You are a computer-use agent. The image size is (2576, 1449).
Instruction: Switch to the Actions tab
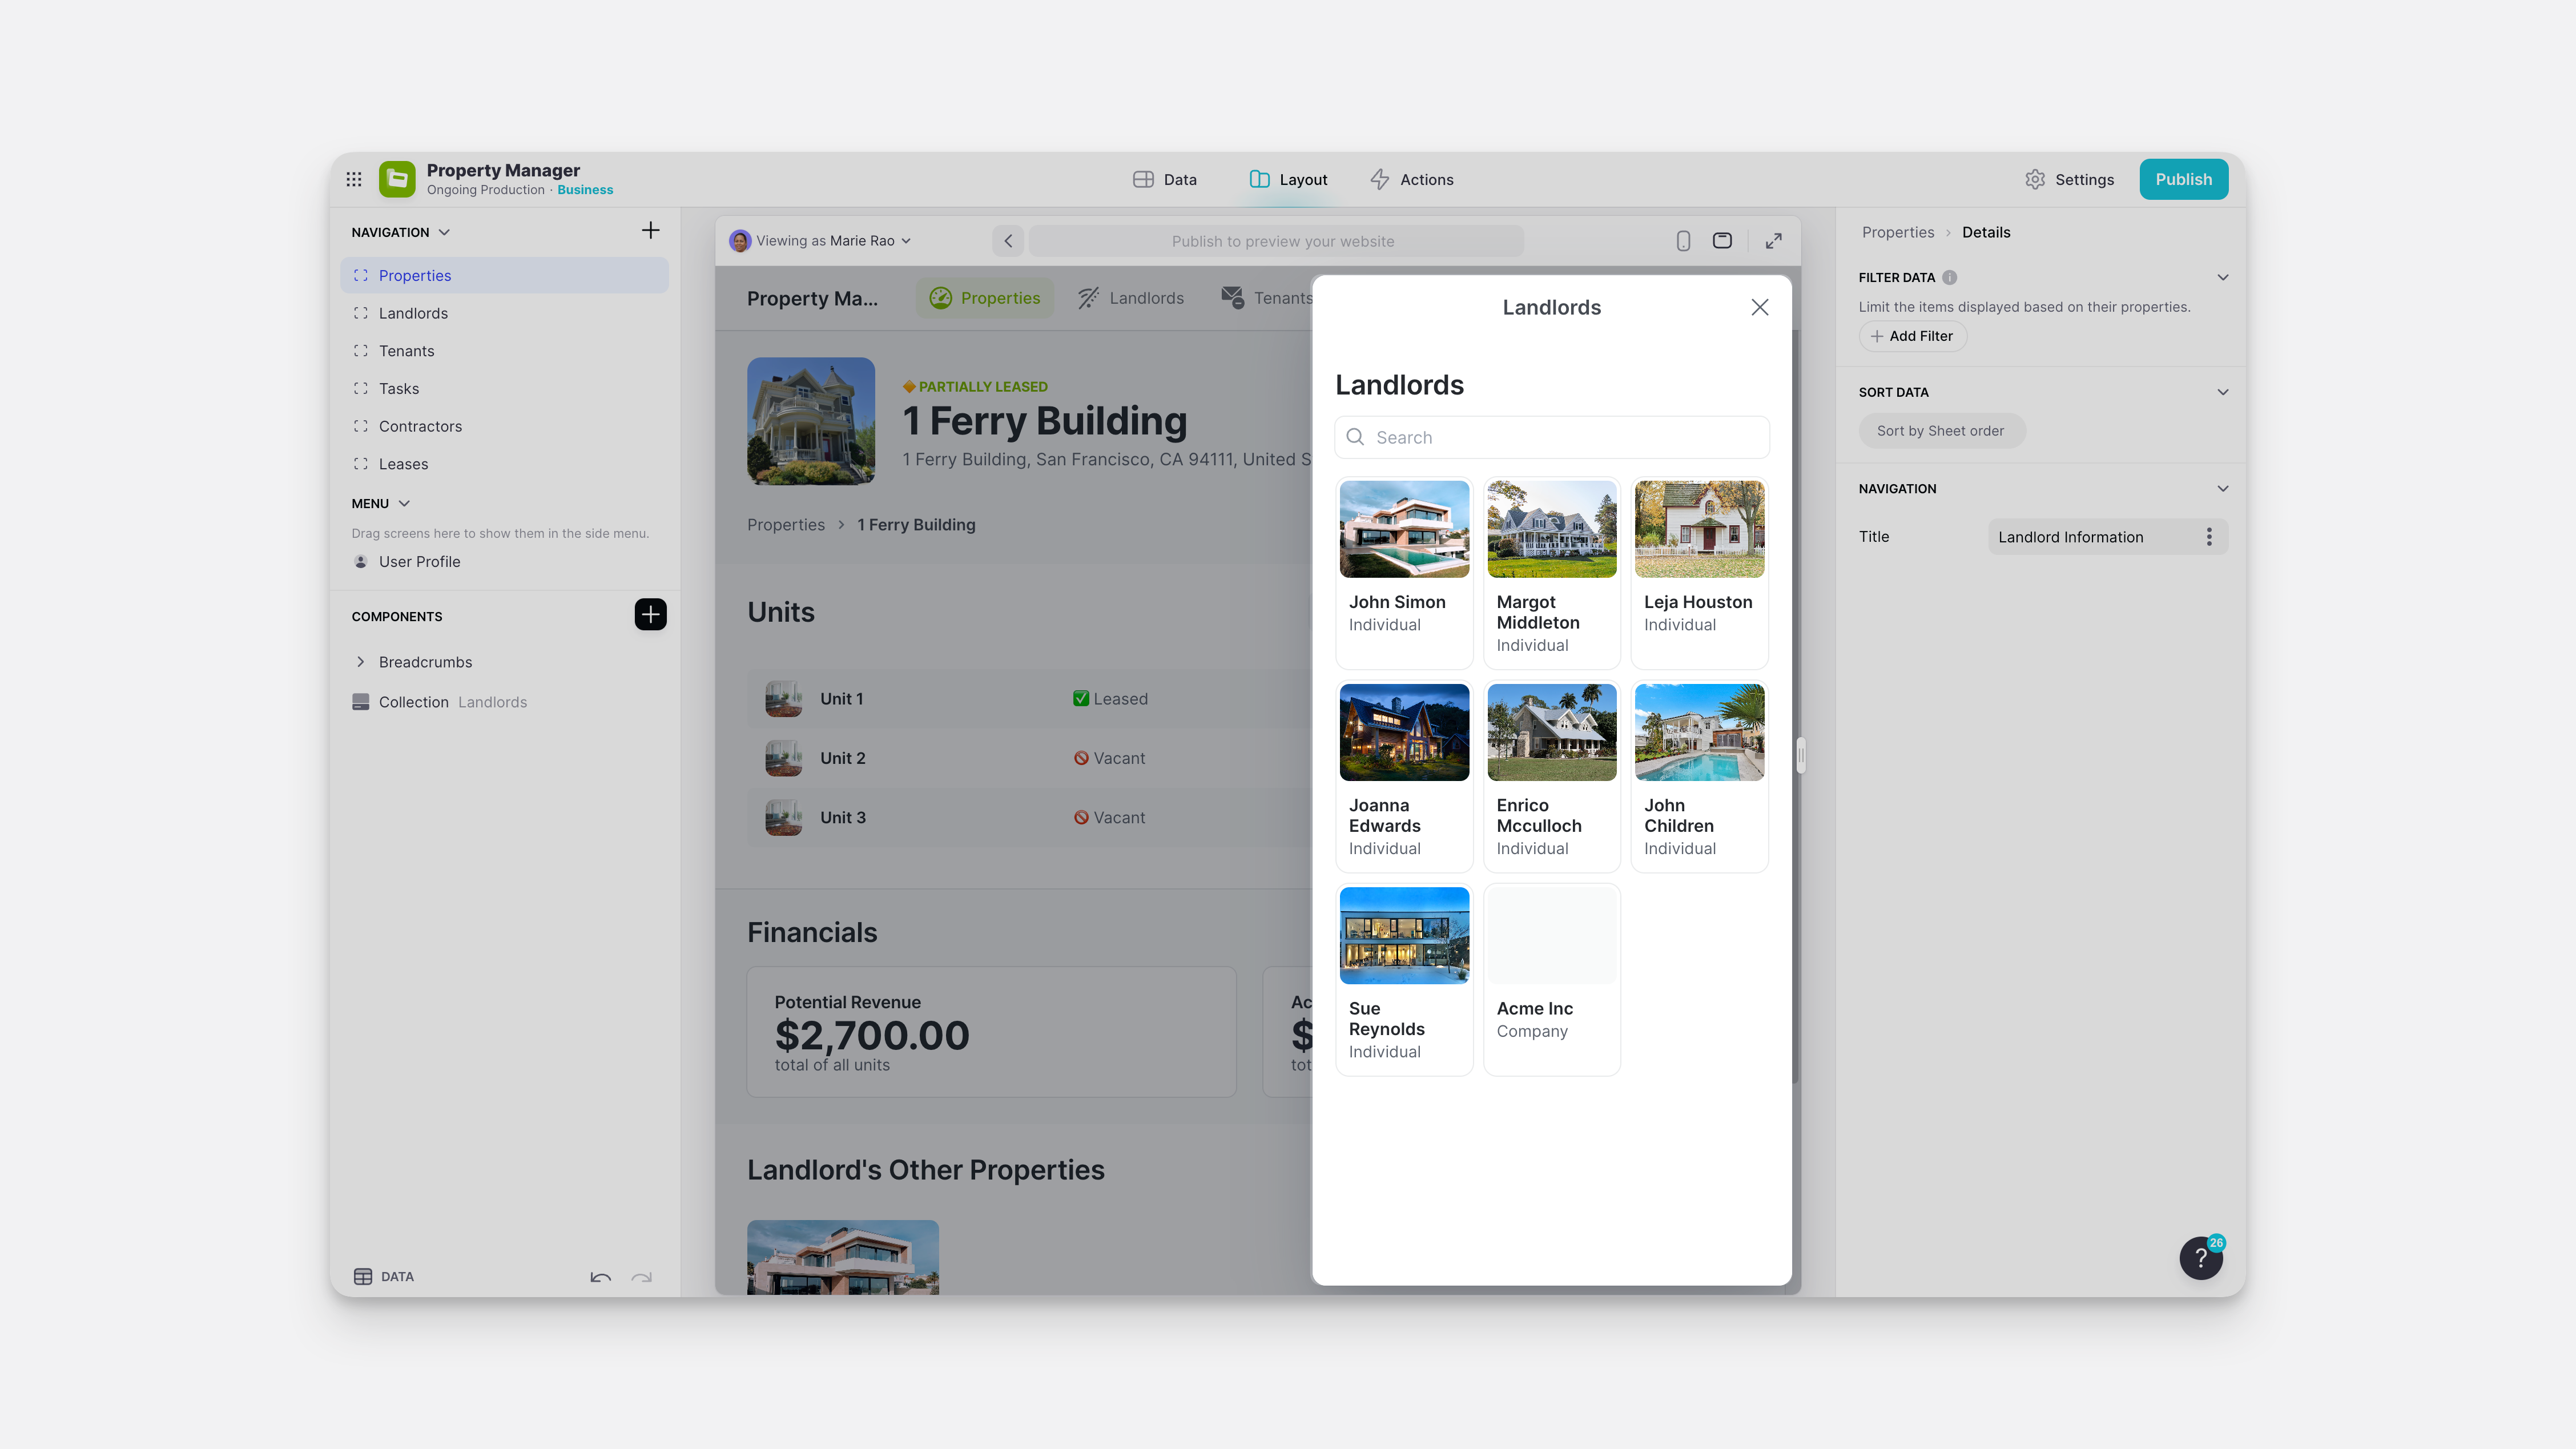[1412, 179]
